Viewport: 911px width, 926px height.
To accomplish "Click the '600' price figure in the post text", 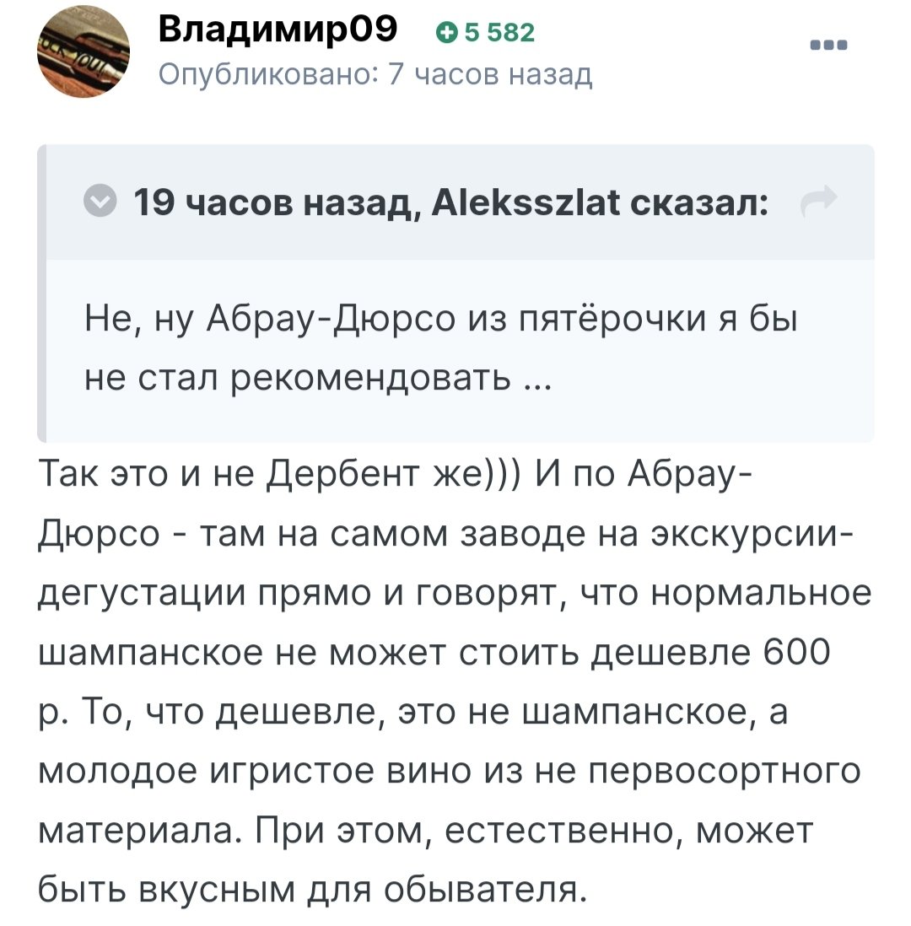I will point(797,652).
